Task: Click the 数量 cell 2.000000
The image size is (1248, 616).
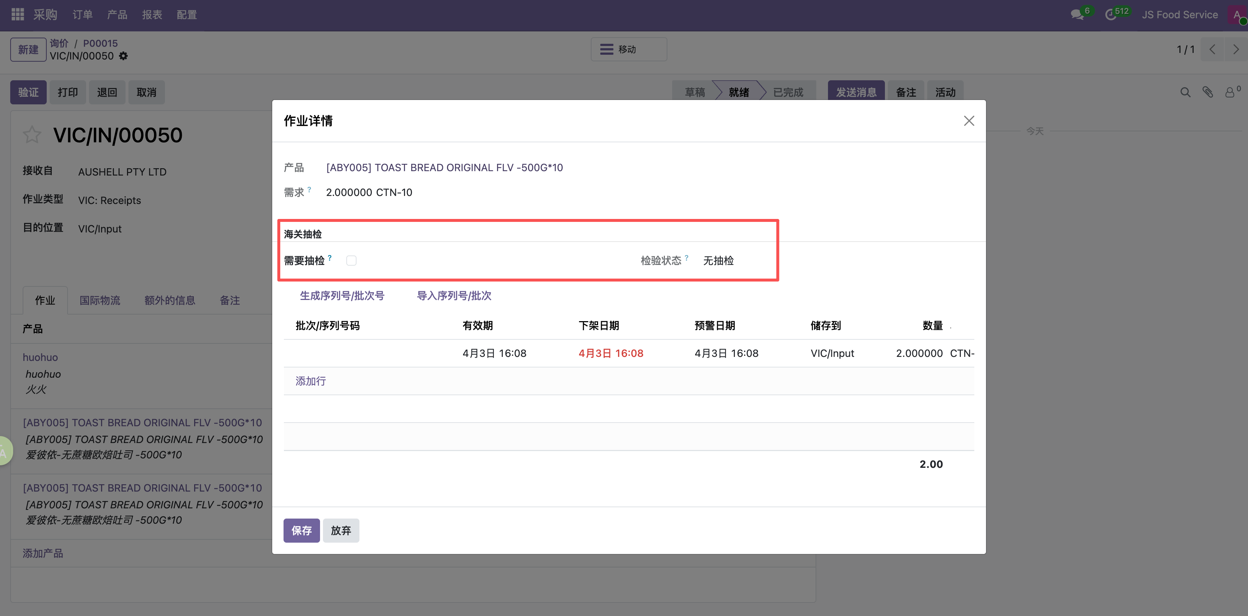Action: coord(919,353)
